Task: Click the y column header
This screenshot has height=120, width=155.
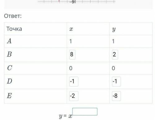Action: point(114,30)
